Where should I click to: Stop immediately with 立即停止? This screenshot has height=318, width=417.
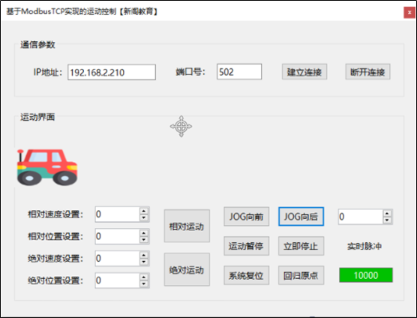pyautogui.click(x=301, y=246)
